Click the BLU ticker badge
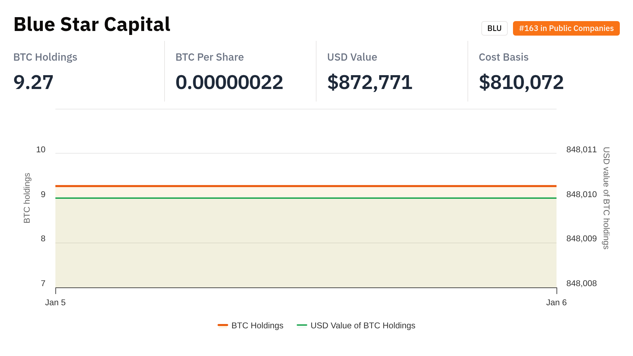The image size is (633, 356). pyautogui.click(x=494, y=28)
